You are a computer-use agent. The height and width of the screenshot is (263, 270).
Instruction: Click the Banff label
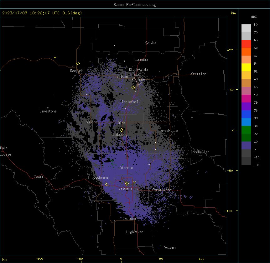click(x=39, y=177)
